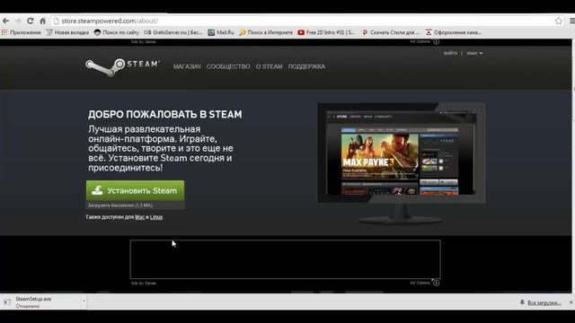This screenshot has width=575, height=323.
Task: Open the Chrome hamburger menu
Action: [x=571, y=22]
